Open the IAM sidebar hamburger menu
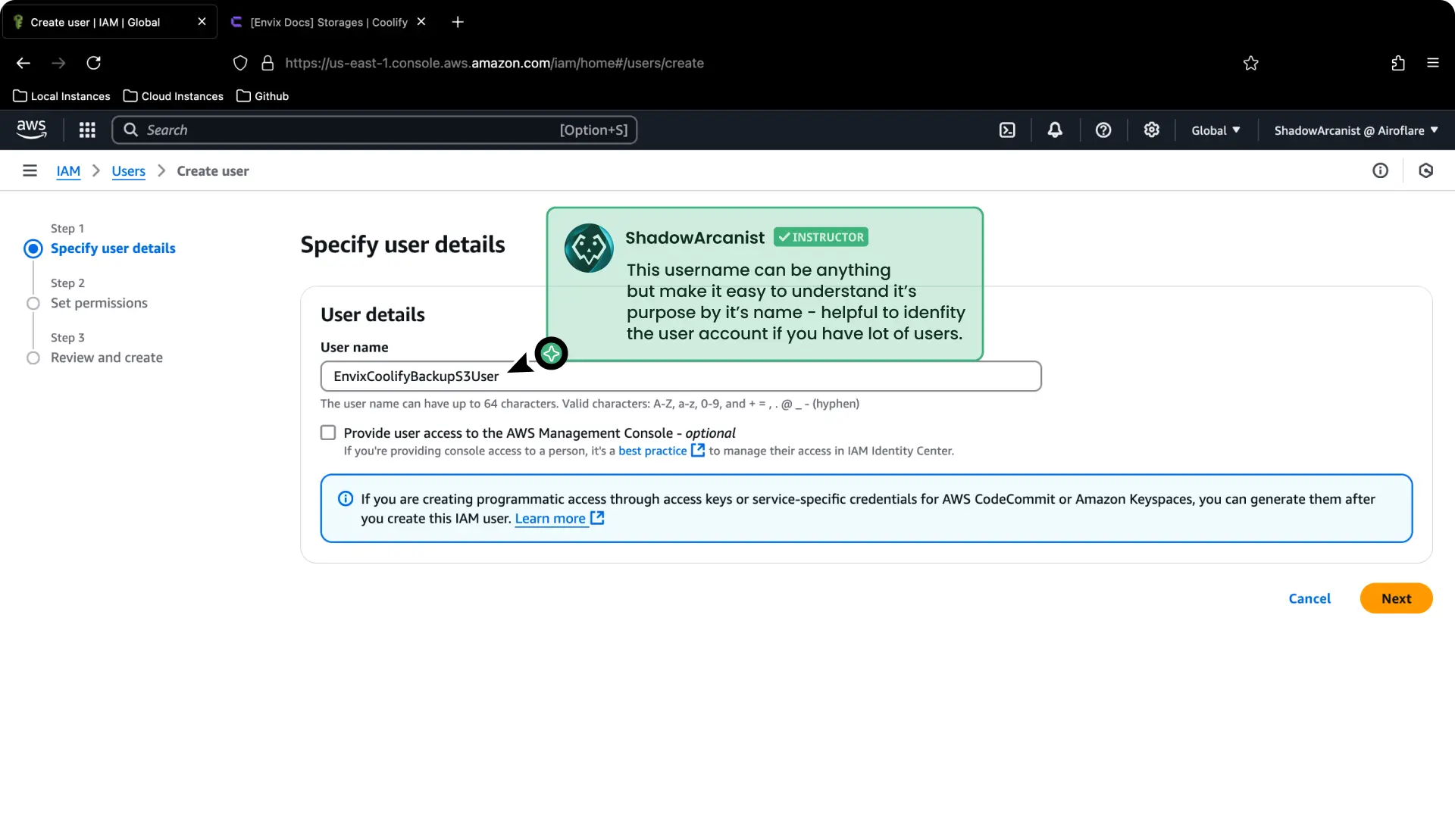Screen dimensions: 1455x818 coord(30,170)
